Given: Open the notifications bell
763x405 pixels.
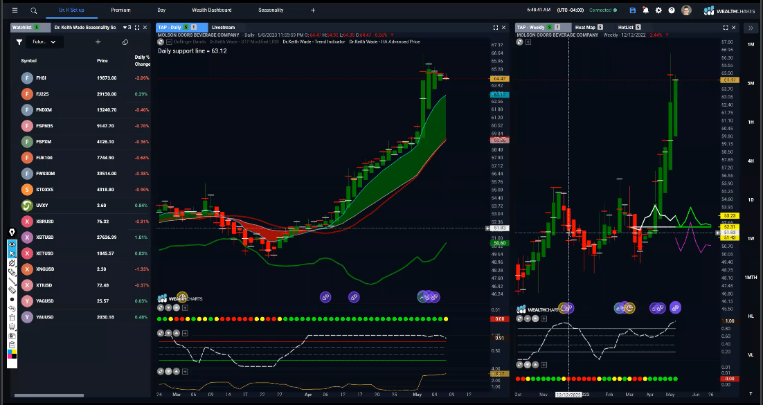Looking at the screenshot, I should coord(645,10).
